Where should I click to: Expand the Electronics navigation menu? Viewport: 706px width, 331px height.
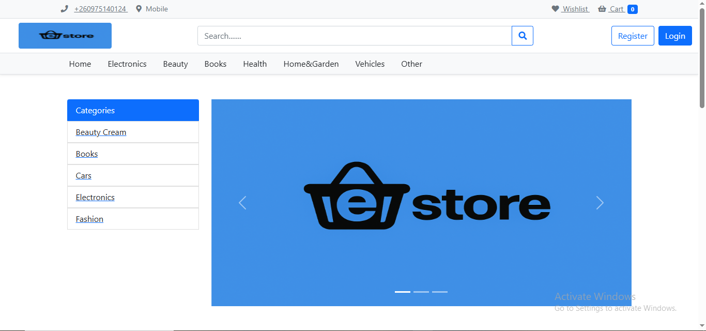point(127,64)
